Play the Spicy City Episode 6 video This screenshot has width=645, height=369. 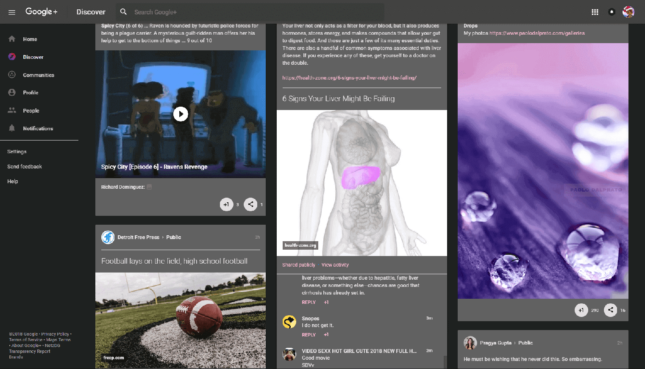(181, 114)
